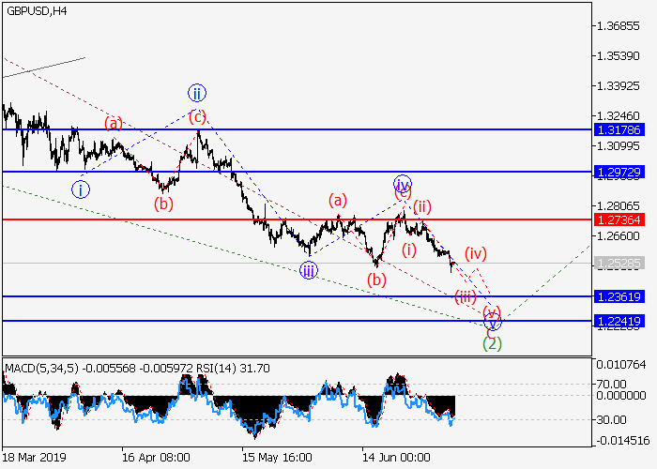Click the red (iv) wave label
657x469 pixels.
click(x=476, y=252)
